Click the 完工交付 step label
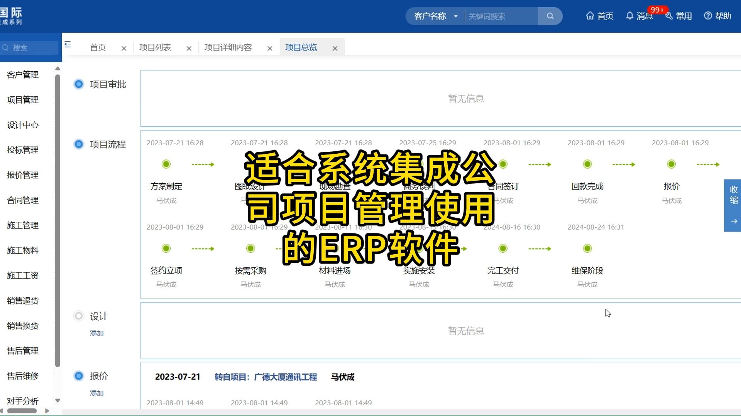Viewport: 741px width, 416px height. pyautogui.click(x=503, y=271)
